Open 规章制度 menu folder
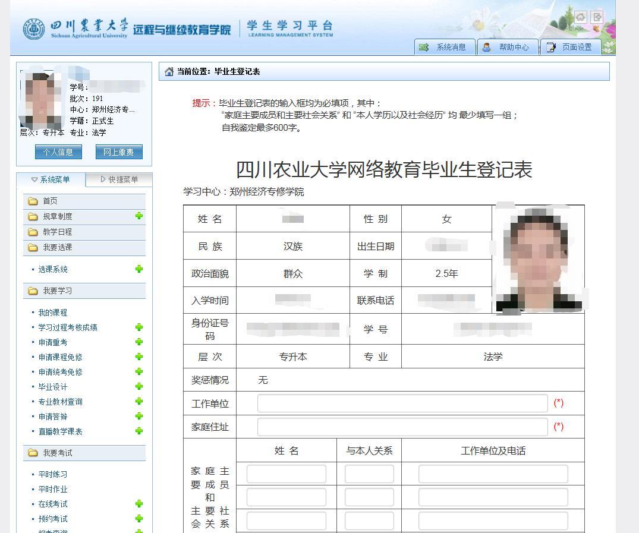Screen dimensions: 639x533 click(84, 216)
